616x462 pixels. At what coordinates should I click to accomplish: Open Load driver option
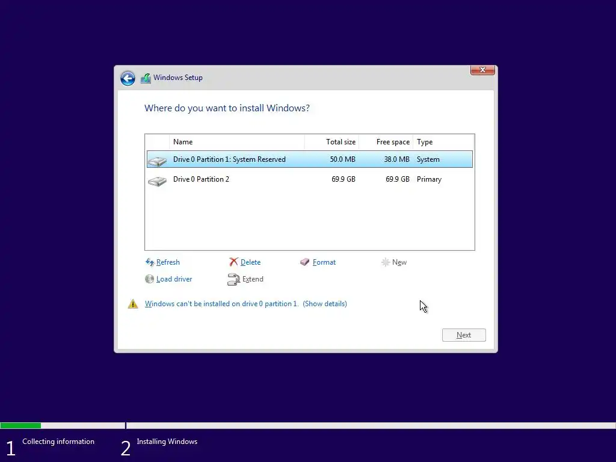click(174, 279)
